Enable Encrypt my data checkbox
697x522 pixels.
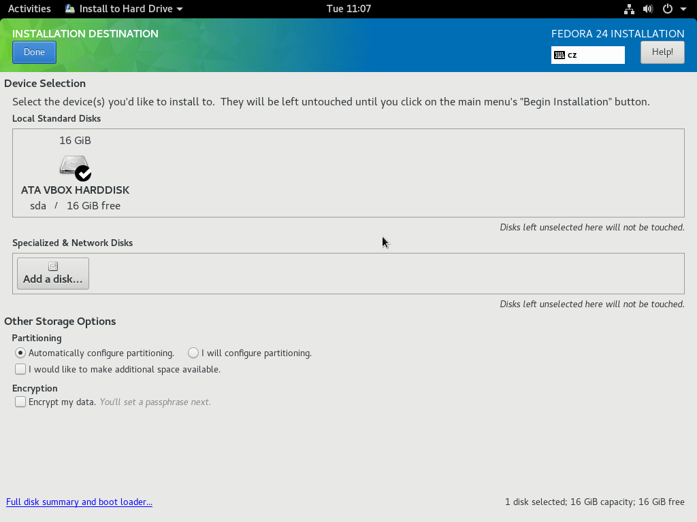pos(21,402)
